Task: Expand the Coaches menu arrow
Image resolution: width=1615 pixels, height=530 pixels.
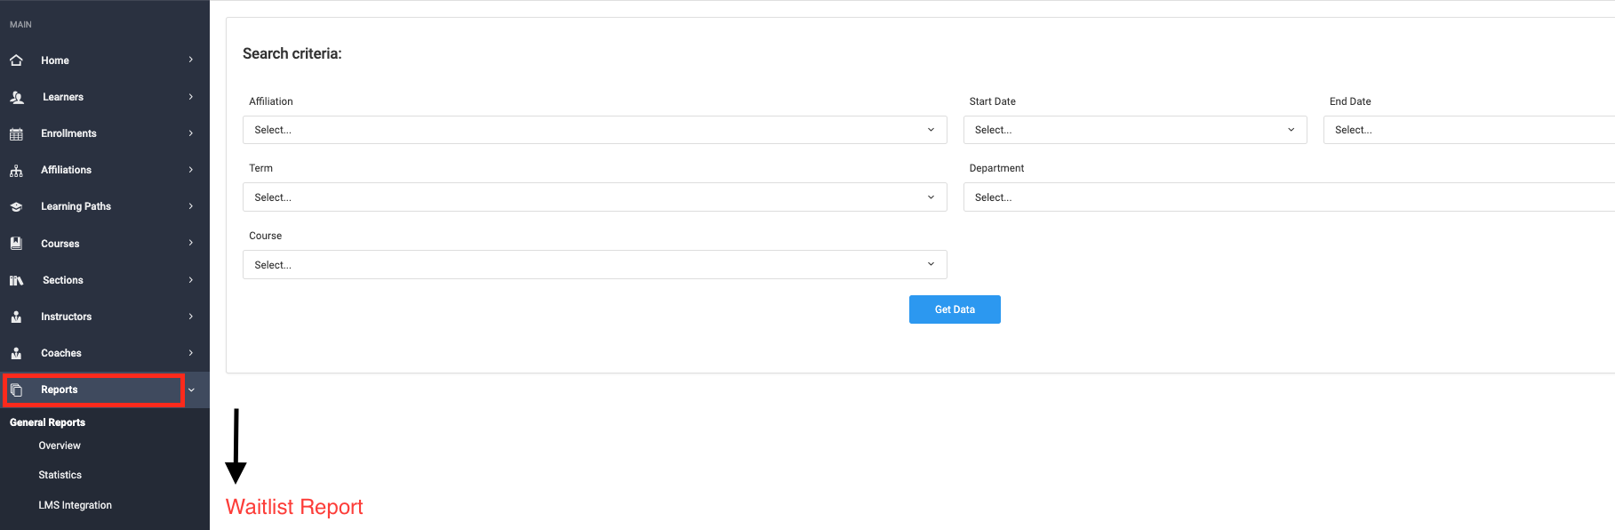Action: tap(191, 353)
